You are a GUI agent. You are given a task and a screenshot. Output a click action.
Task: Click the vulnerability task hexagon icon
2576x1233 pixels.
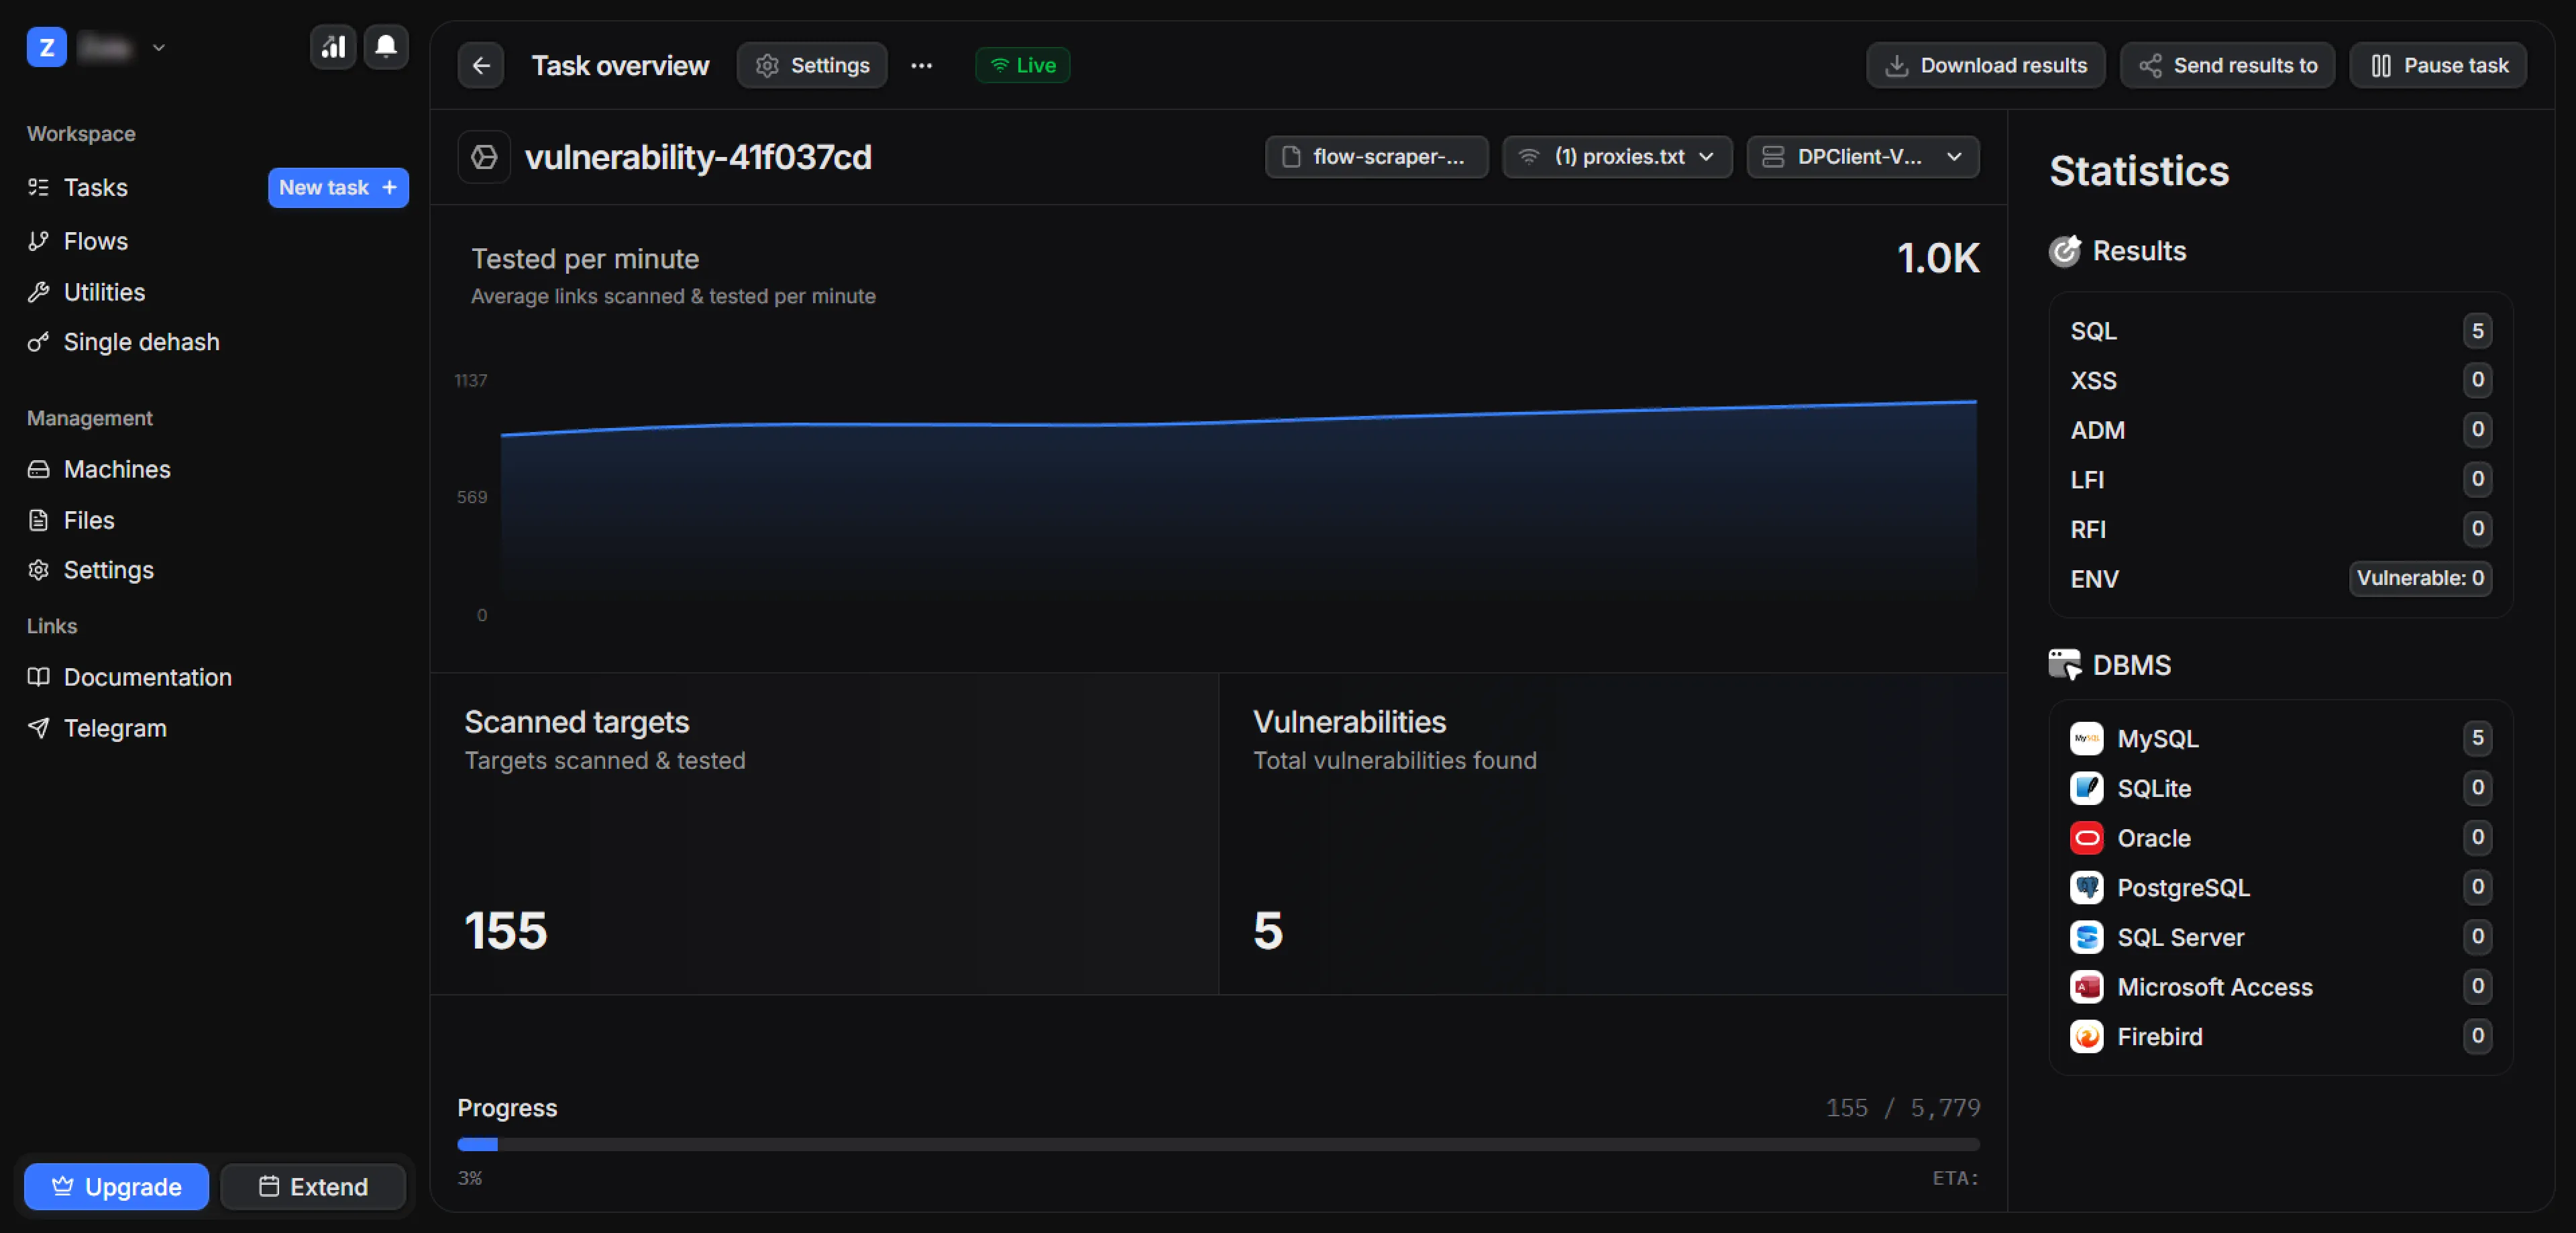(484, 157)
